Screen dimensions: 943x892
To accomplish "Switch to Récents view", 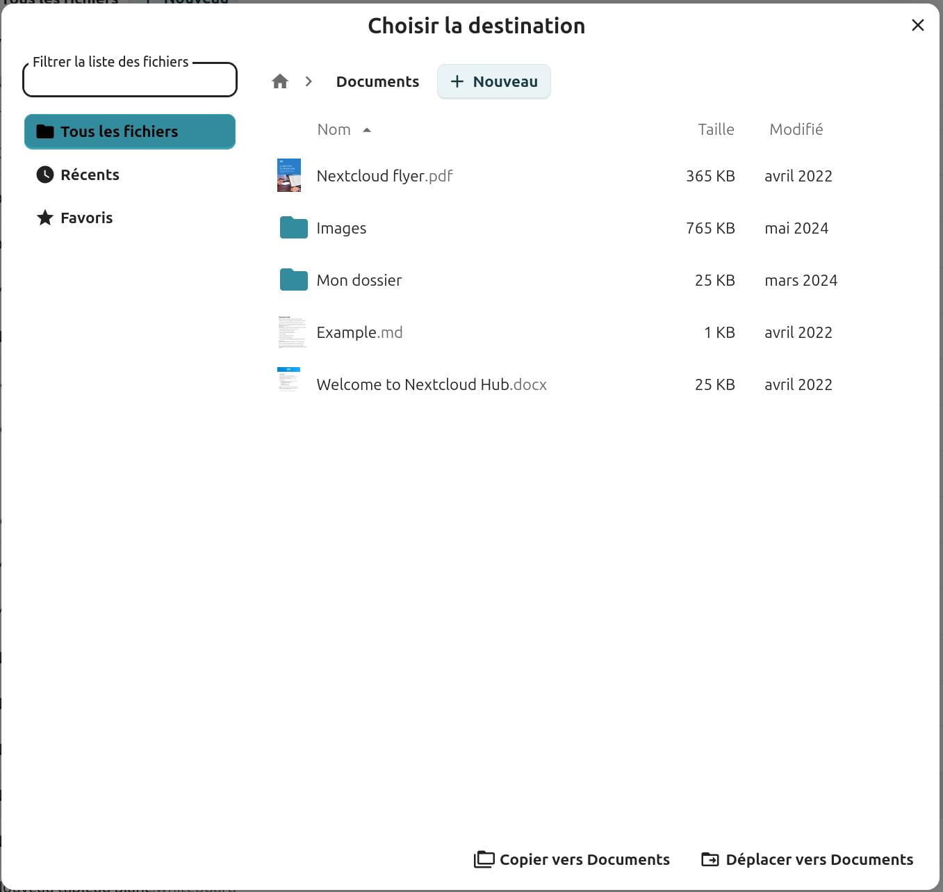I will coord(130,175).
